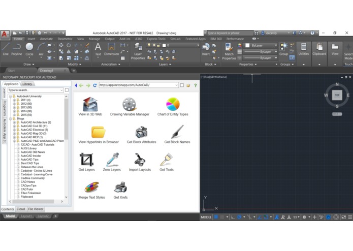Image resolution: width=353 pixels, height=251 pixels.
Task: Launch Drawing Variable Manager
Action: 130,107
